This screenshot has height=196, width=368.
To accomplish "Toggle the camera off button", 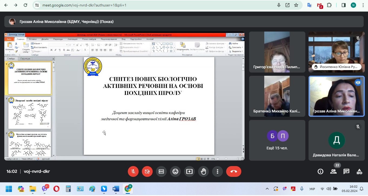I will pos(147,171).
